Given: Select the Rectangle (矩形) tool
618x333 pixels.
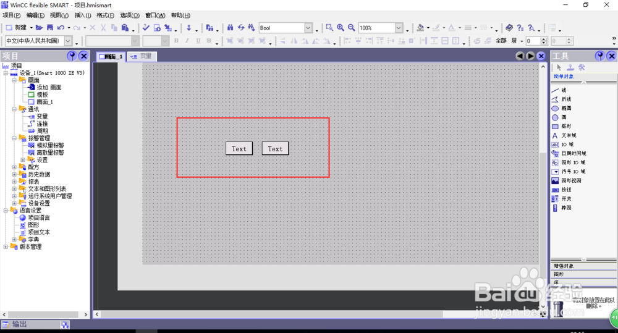Looking at the screenshot, I should 562,126.
